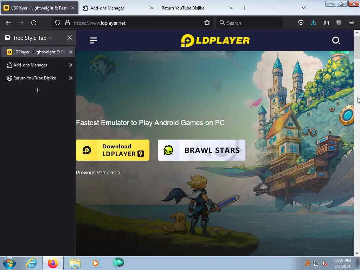Click the magnifier tray icon
This screenshot has height=270, width=360.
click(307, 264)
